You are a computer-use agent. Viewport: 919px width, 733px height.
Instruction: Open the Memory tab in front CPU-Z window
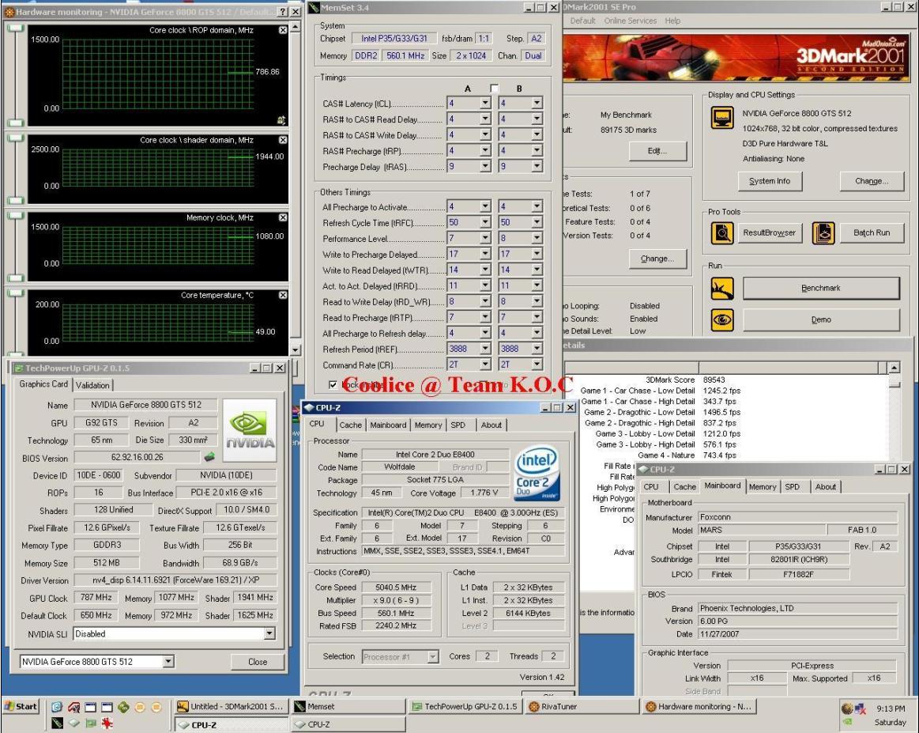pos(427,425)
